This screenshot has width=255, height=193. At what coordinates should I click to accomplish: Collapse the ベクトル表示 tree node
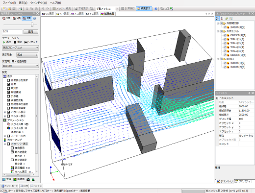5,112
